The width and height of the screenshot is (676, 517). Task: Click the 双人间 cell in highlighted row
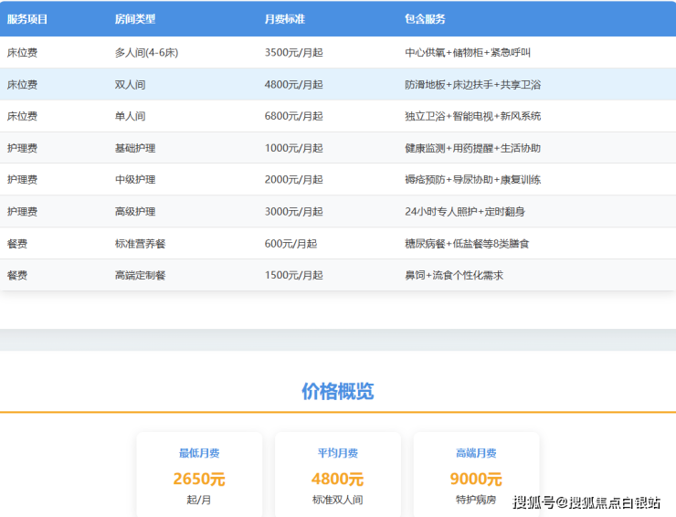point(130,85)
